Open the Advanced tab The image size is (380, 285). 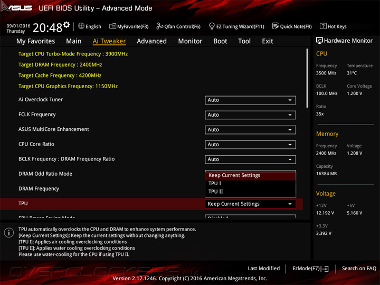coord(151,41)
